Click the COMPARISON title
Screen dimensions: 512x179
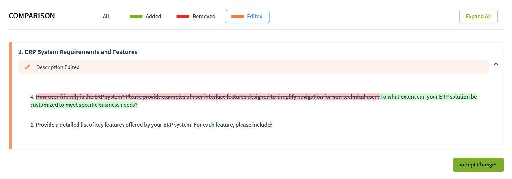[32, 16]
